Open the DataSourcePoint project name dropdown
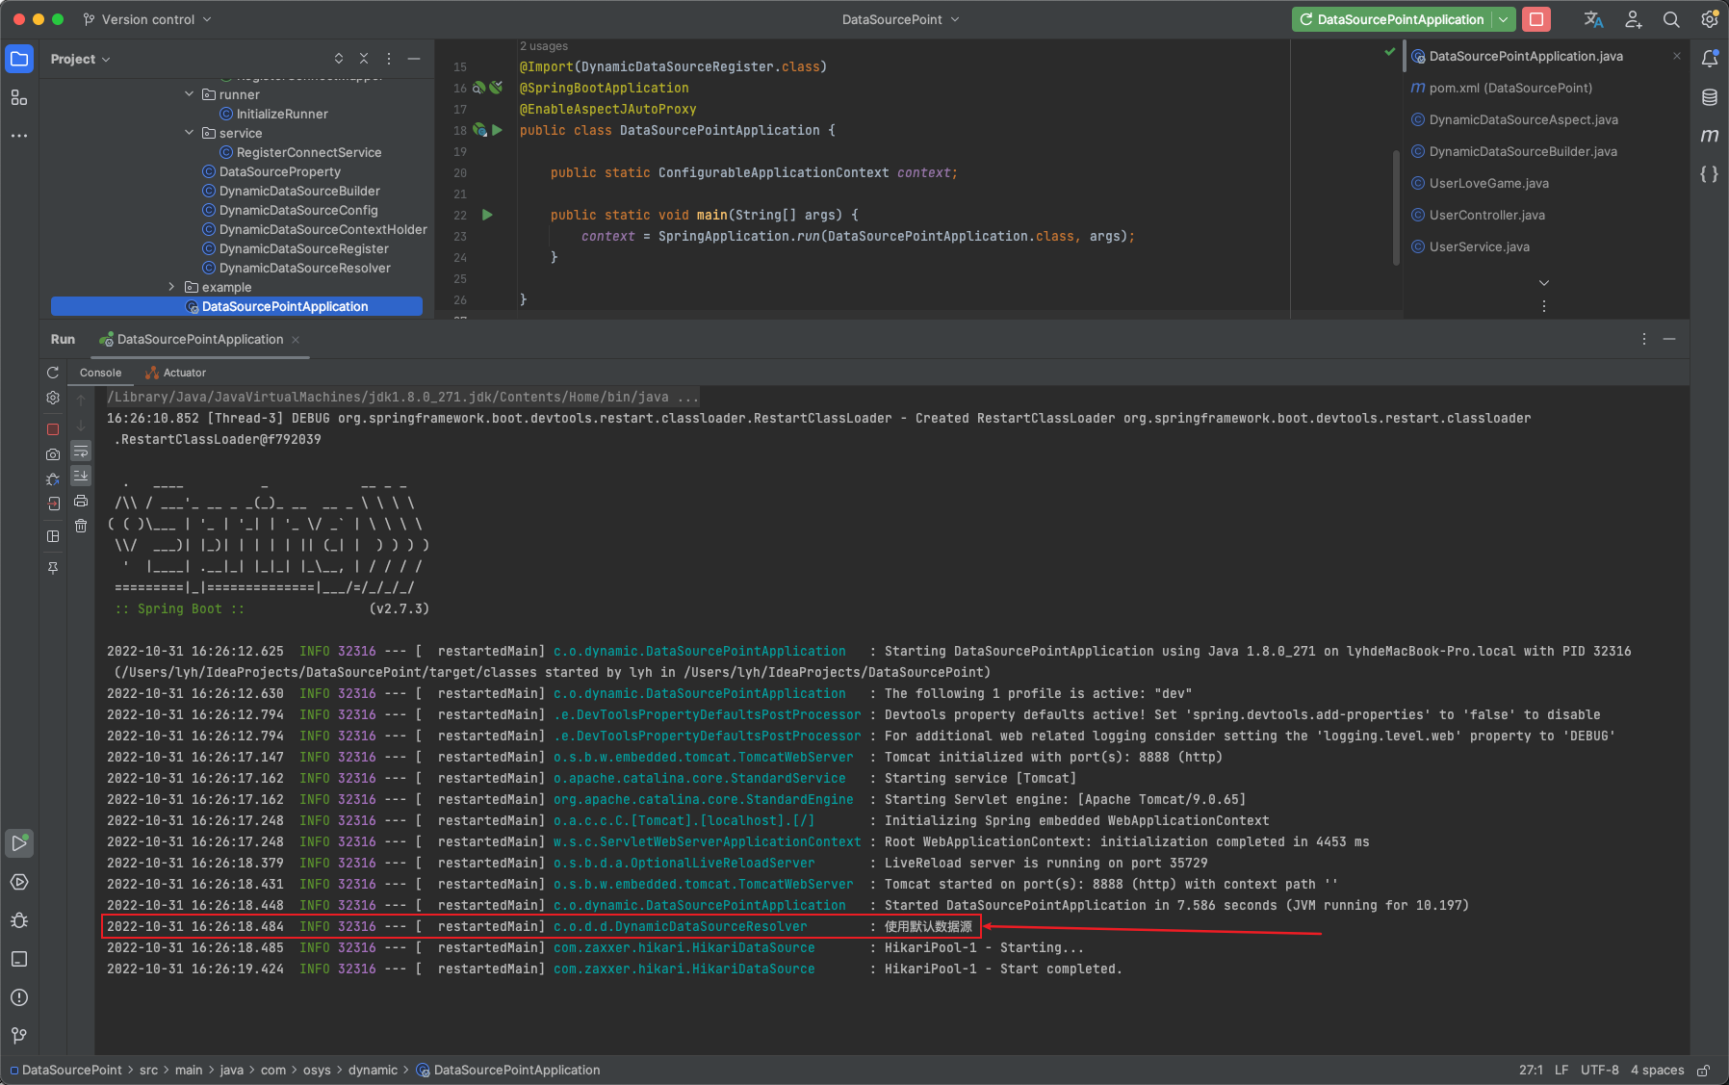1729x1085 pixels. [900, 19]
